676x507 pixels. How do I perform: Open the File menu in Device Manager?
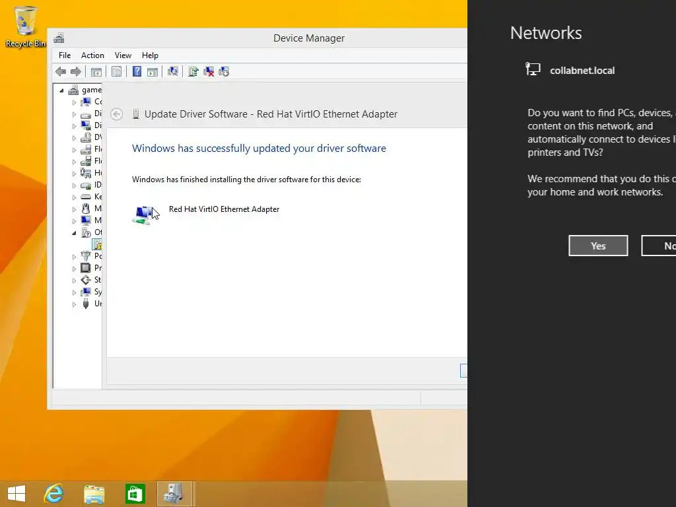(x=65, y=55)
